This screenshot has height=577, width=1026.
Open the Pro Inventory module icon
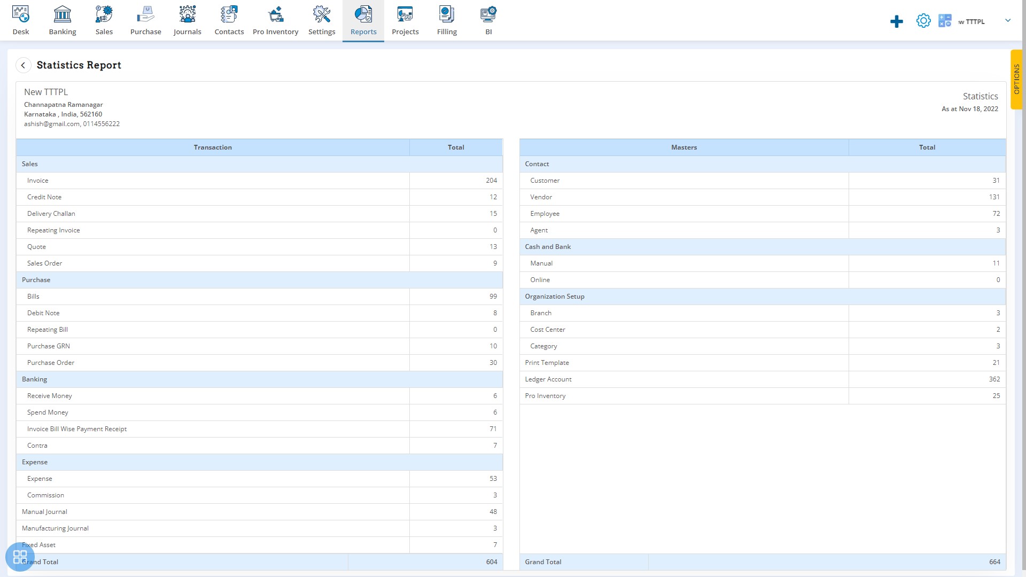[276, 14]
